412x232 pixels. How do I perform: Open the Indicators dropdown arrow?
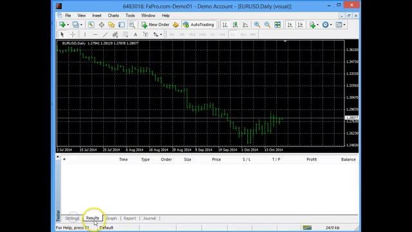pyautogui.click(x=317, y=24)
